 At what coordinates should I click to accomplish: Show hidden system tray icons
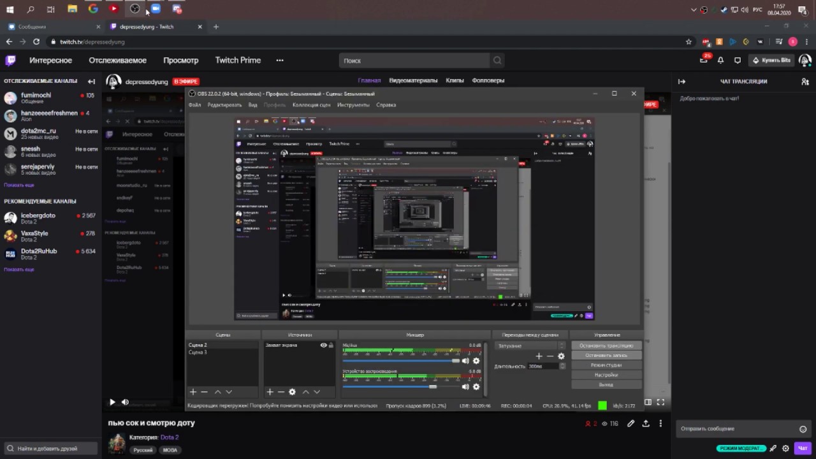click(694, 10)
